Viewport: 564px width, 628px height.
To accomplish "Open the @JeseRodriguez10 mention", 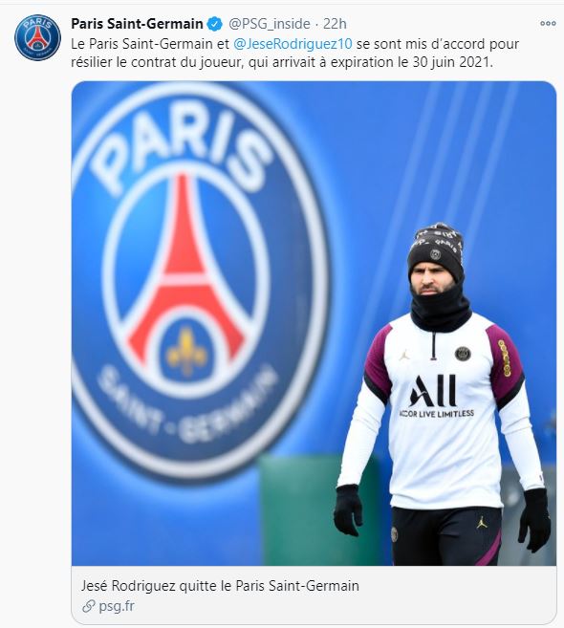I will click(293, 44).
